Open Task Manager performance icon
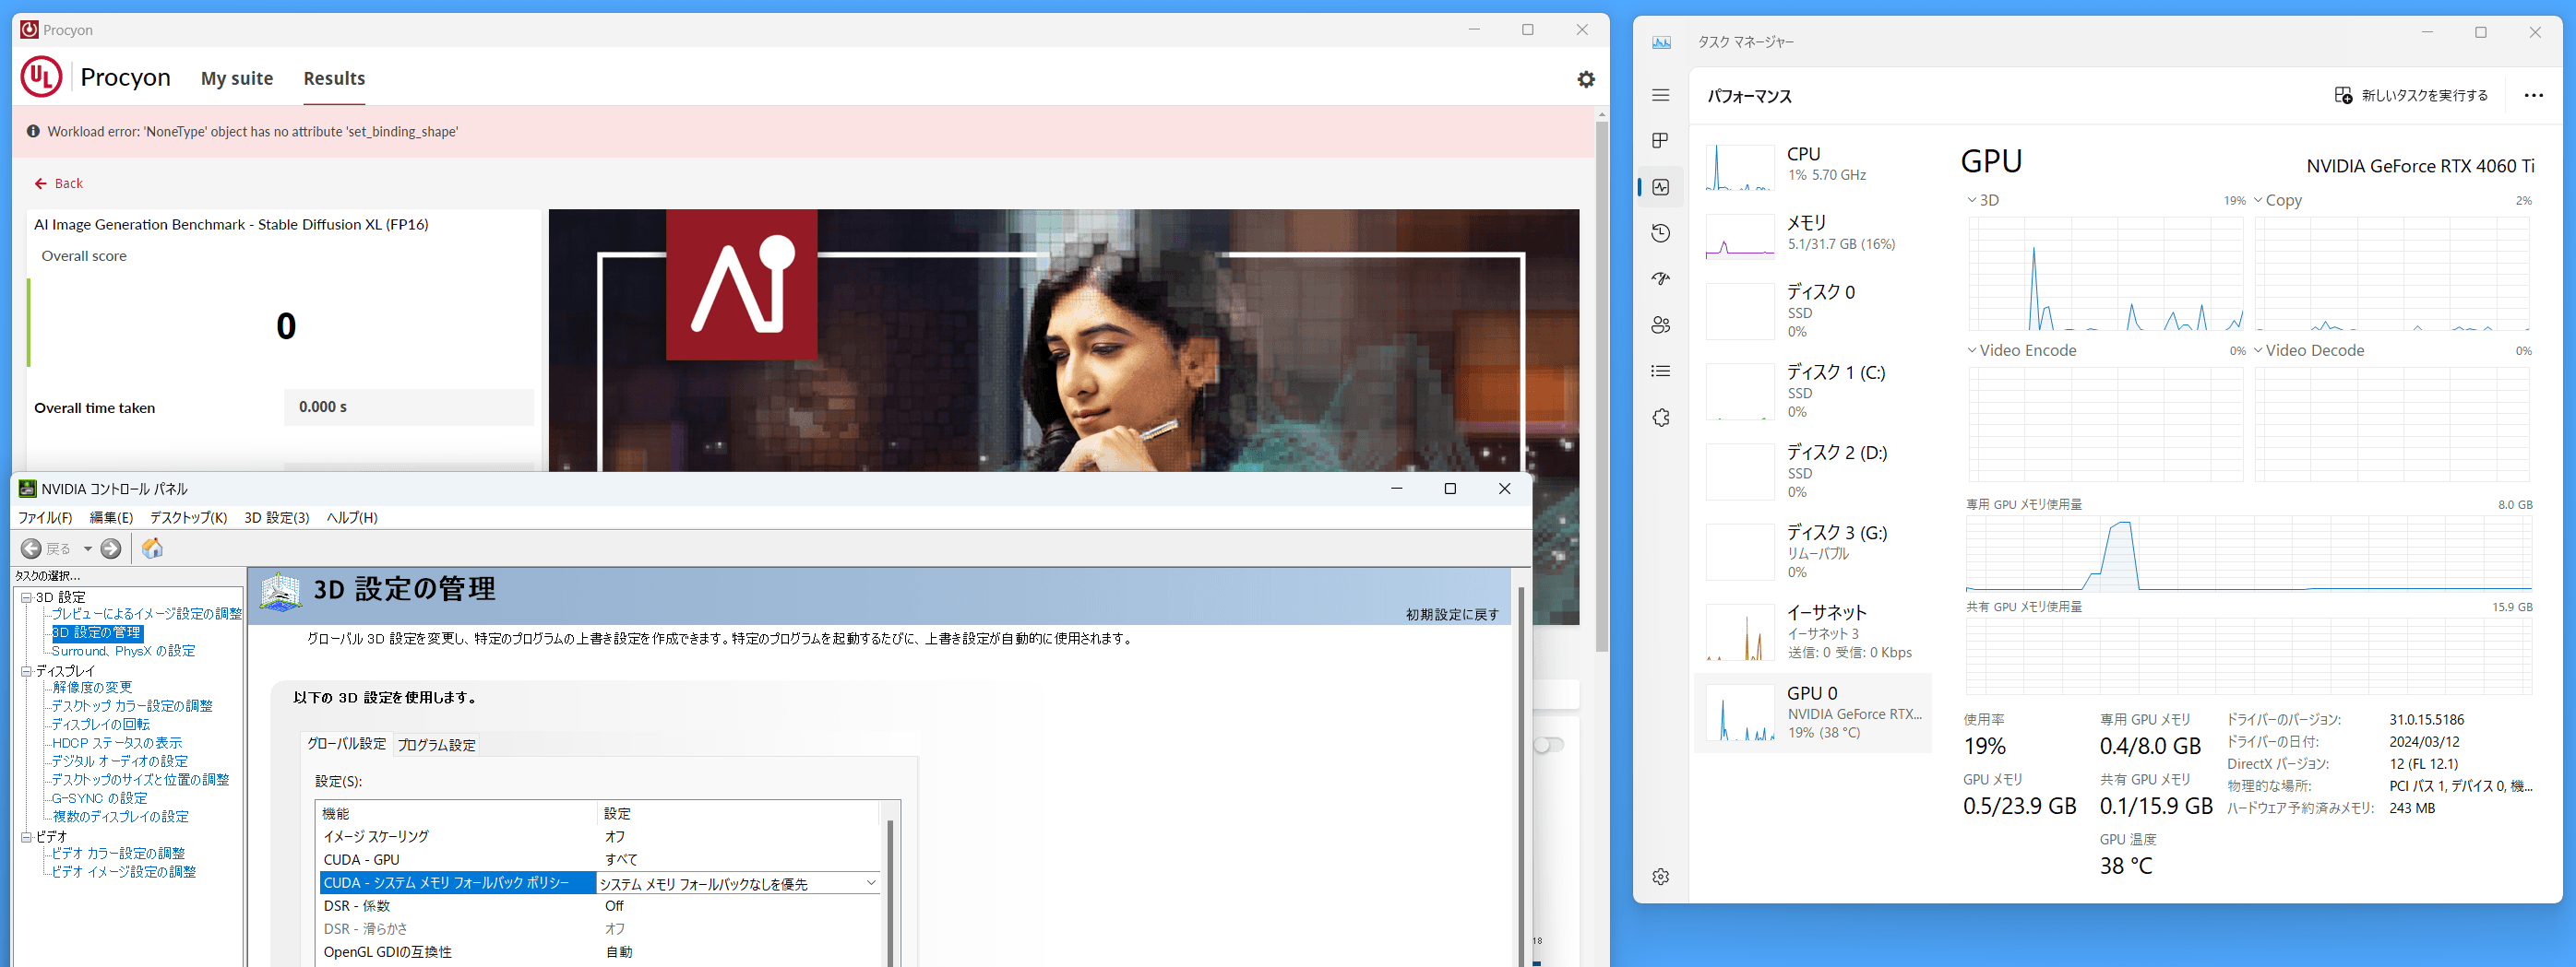Image resolution: width=2576 pixels, height=967 pixels. coord(1661,187)
